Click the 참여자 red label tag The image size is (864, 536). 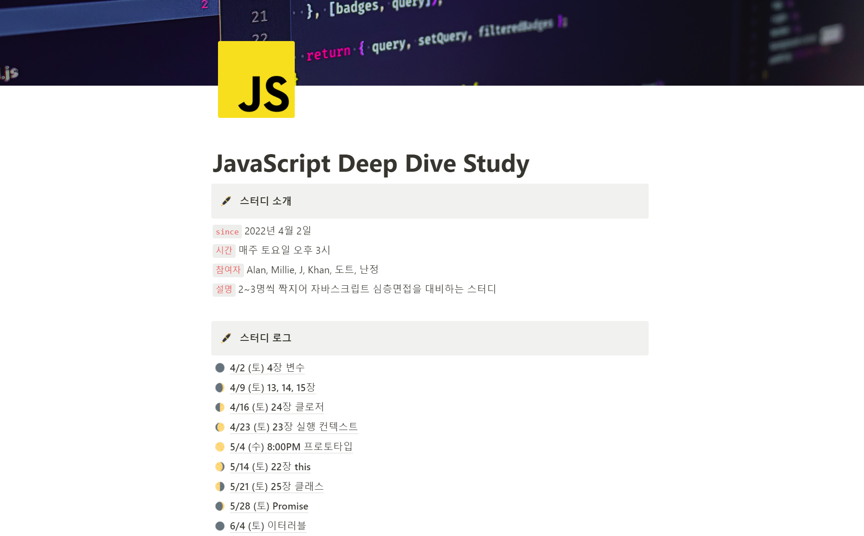coord(228,270)
